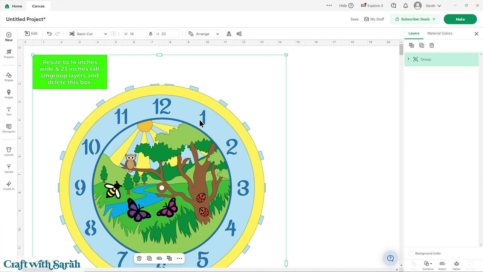The width and height of the screenshot is (483, 272).
Task: Select the Text tool
Action: tap(9, 111)
